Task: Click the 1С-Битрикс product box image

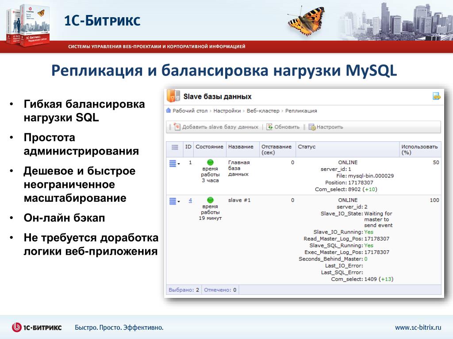Action: [27, 25]
